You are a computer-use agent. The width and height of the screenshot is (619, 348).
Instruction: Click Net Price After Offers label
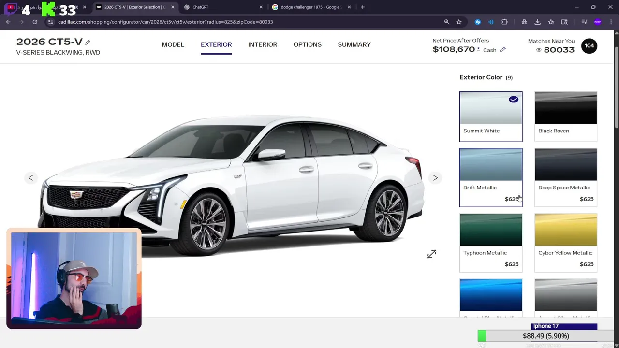point(461,41)
